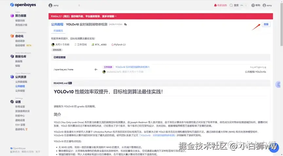This screenshot has width=283, height=156.
Task: Click the 公共教程:YOLOv10s text
Action: pos(256,72)
